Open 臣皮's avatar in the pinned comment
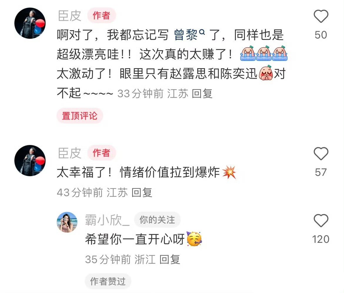The height and width of the screenshot is (293, 344). click(30, 23)
